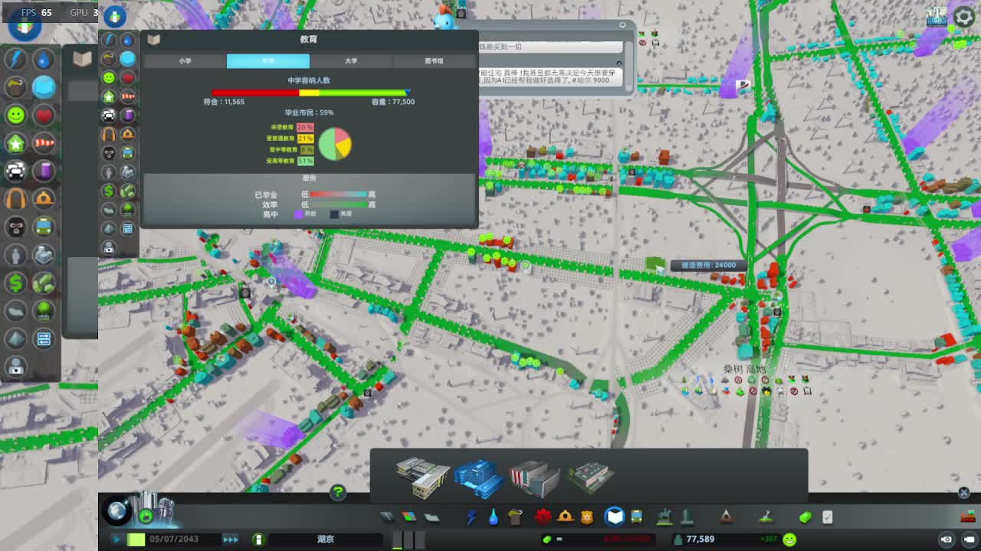
Task: Open the Healthcare build menu
Action: point(543,517)
